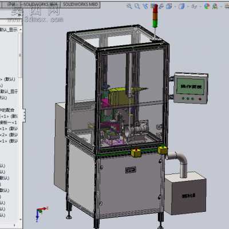
Task: Open the Dynamic Annotation Views icon
Action: (x=161, y=6)
